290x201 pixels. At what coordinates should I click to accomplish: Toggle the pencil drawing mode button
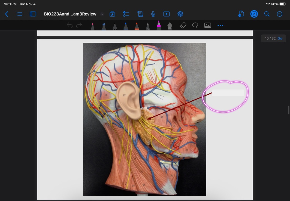point(254,14)
